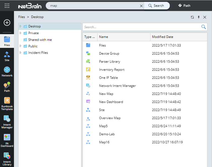Click the date '2022/6/24 11:11:49'
This screenshot has width=212, height=167.
tap(166, 126)
